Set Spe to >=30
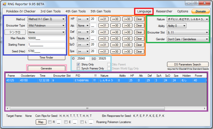The image size is (213, 129). (x=127, y=52)
